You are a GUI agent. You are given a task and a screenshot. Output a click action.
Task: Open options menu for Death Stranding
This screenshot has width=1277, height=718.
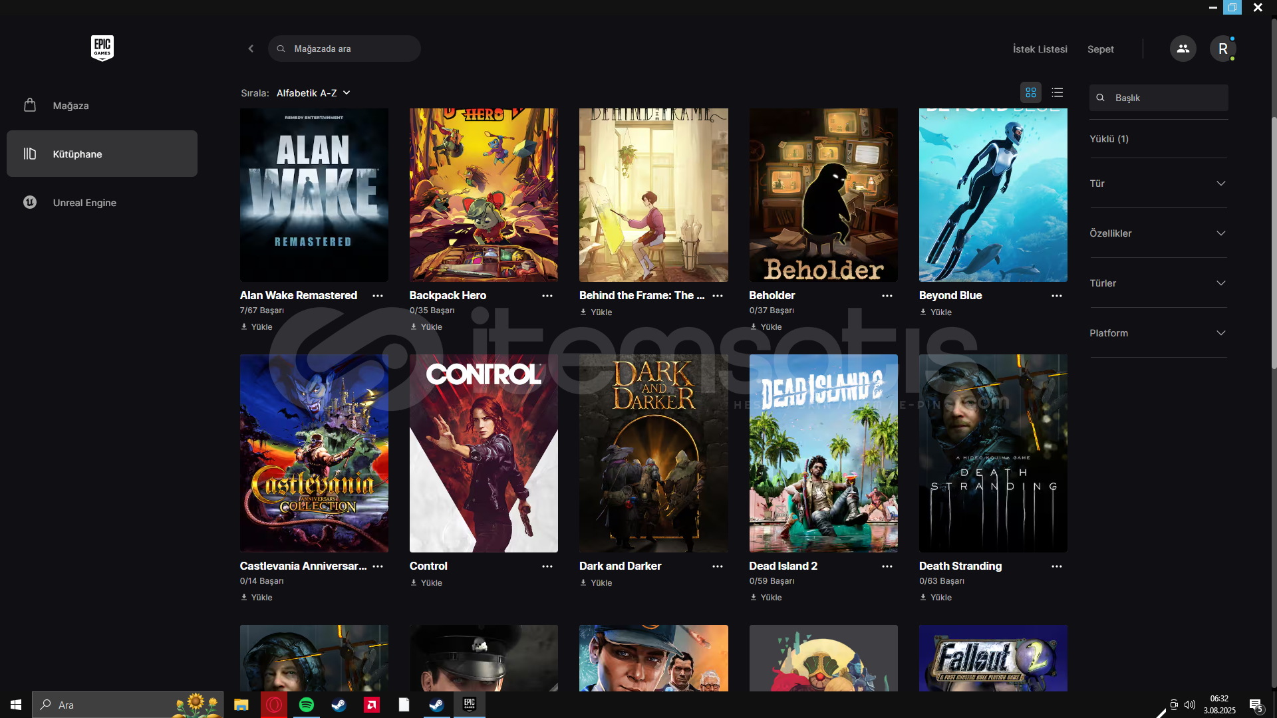(x=1057, y=566)
